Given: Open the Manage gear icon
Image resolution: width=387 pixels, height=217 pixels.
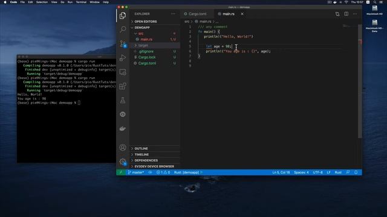Looking at the screenshot, I should pyautogui.click(x=123, y=162).
